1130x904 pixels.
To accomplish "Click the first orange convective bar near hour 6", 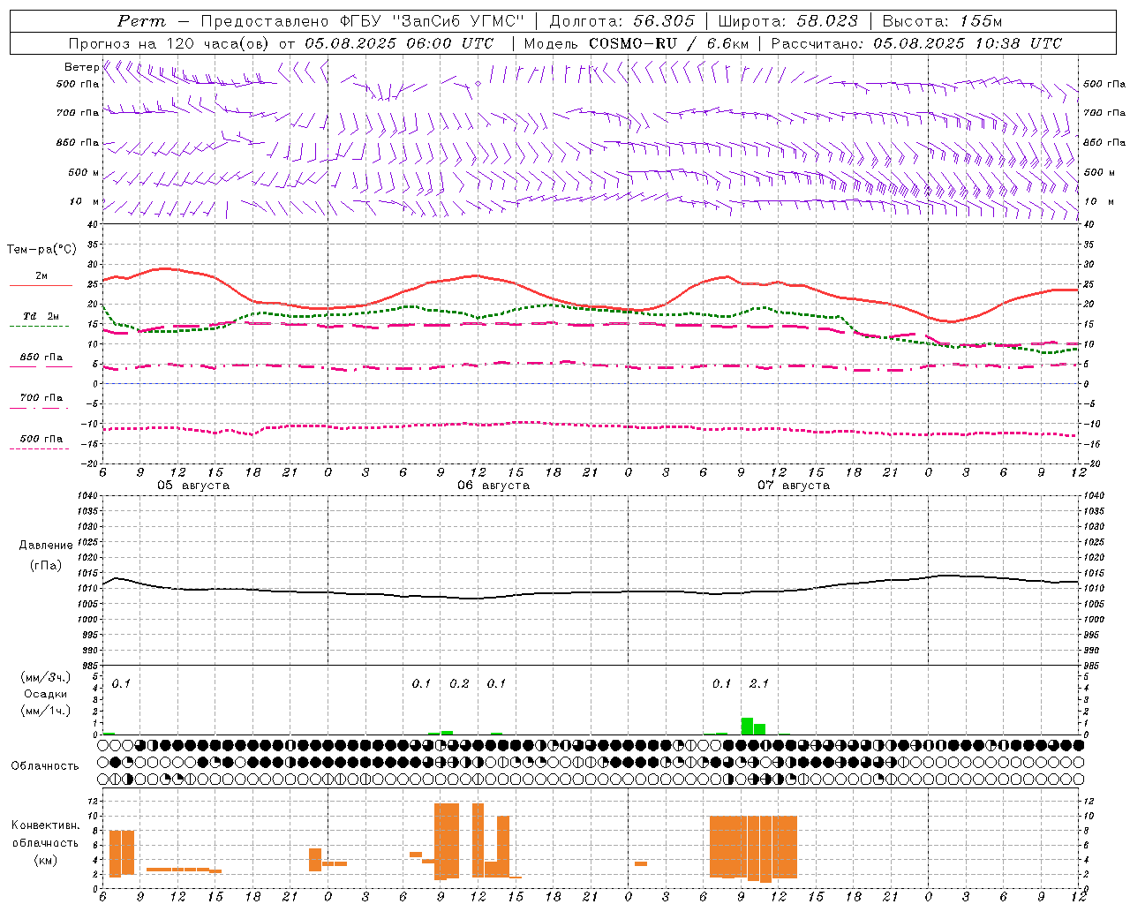I will tap(115, 854).
